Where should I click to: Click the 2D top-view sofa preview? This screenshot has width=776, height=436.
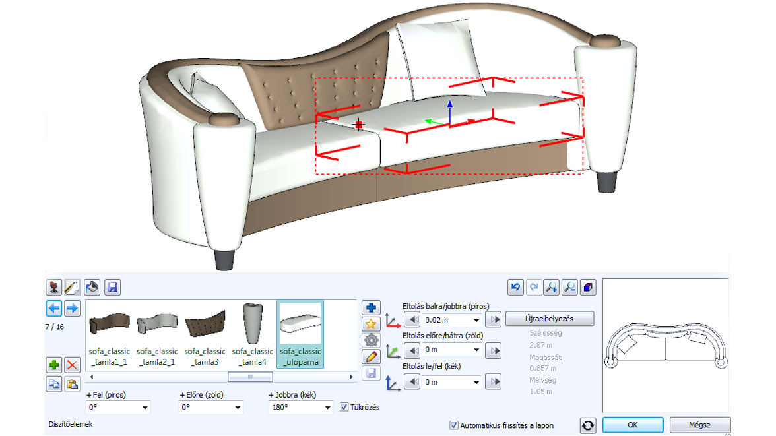tap(666, 346)
